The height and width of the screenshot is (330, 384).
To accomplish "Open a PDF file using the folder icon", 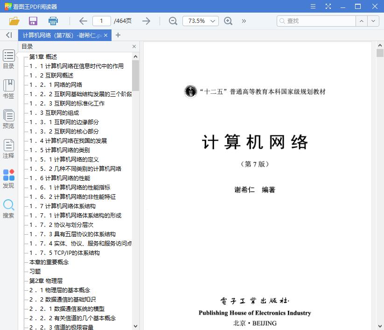I will 13,21.
